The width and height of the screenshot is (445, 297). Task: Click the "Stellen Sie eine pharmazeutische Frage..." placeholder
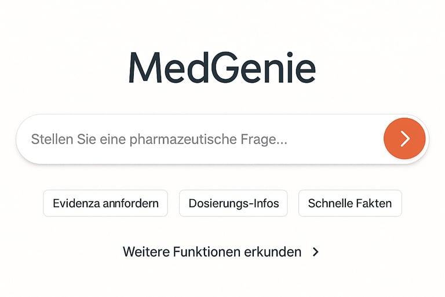159,139
